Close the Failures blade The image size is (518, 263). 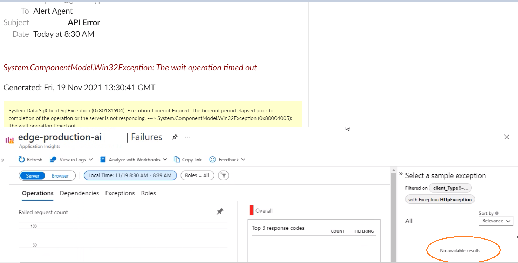point(506,137)
